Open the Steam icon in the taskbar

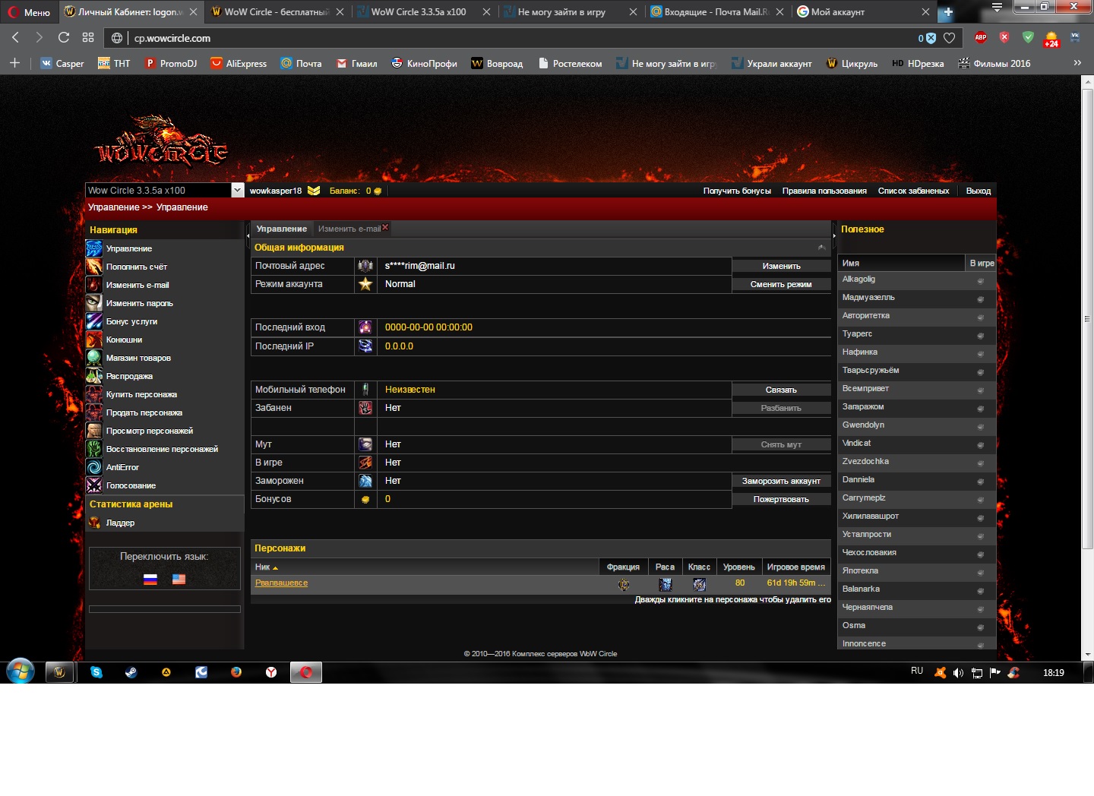tap(131, 672)
